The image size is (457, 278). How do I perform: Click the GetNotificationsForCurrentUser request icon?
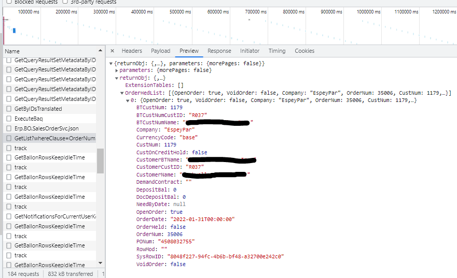click(x=9, y=216)
